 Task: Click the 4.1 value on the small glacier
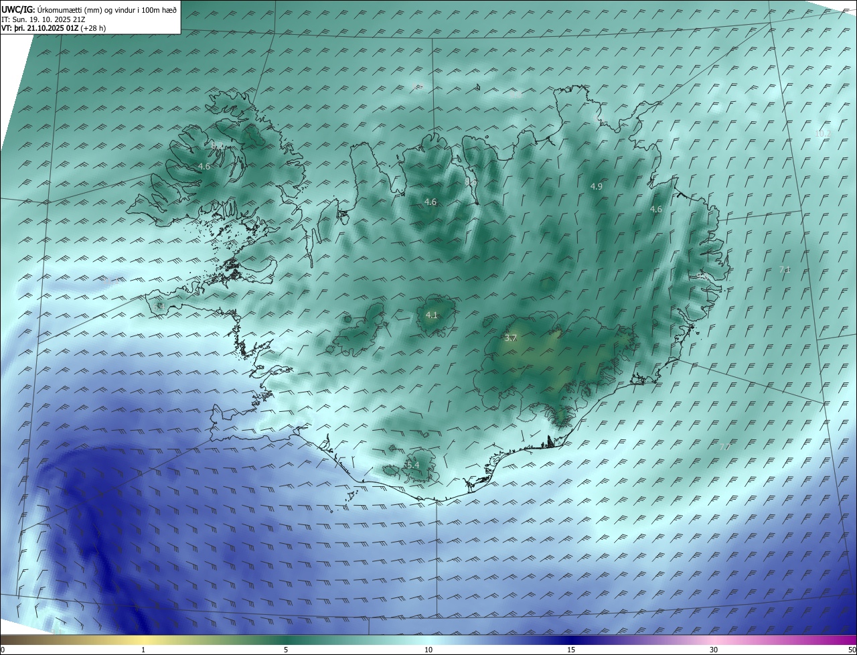431,315
